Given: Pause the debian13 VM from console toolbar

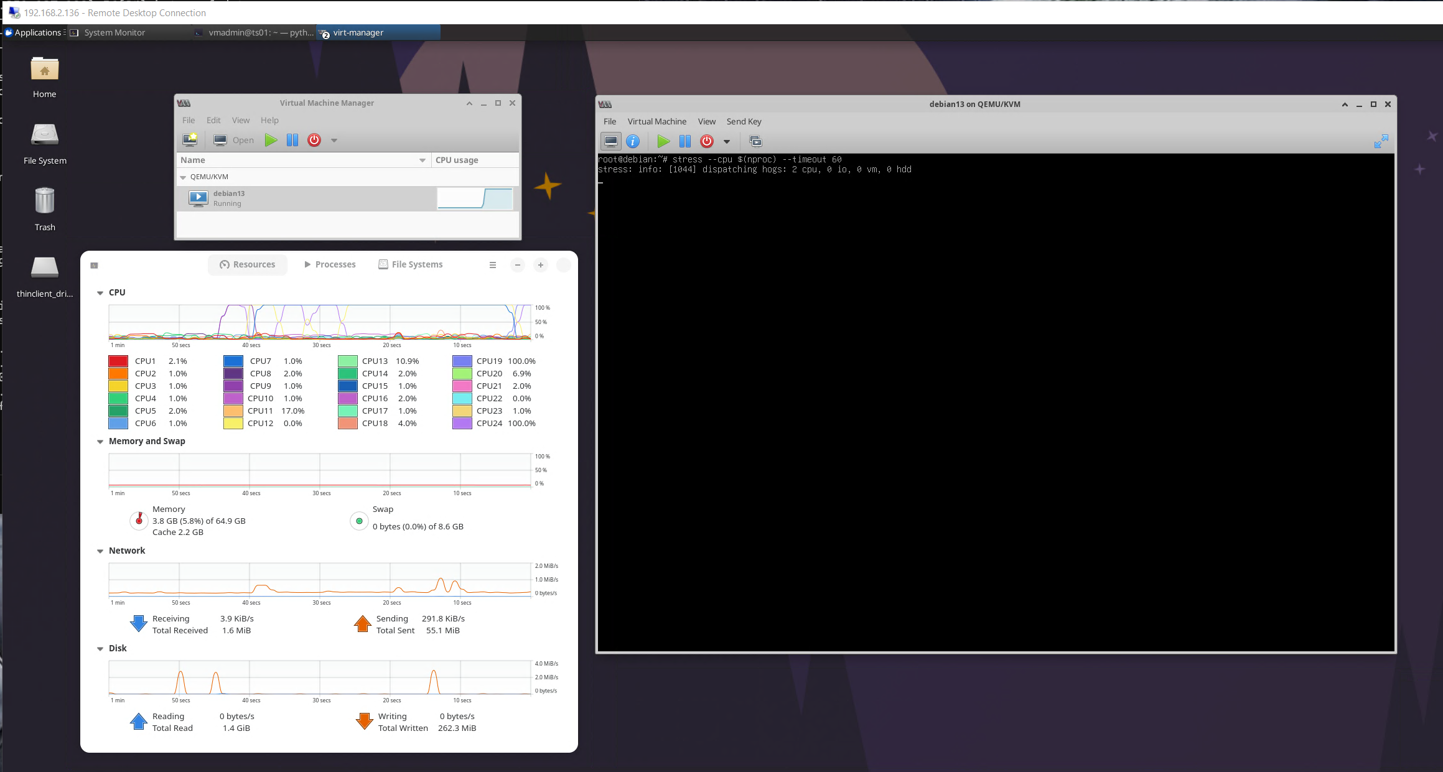Looking at the screenshot, I should [685, 141].
